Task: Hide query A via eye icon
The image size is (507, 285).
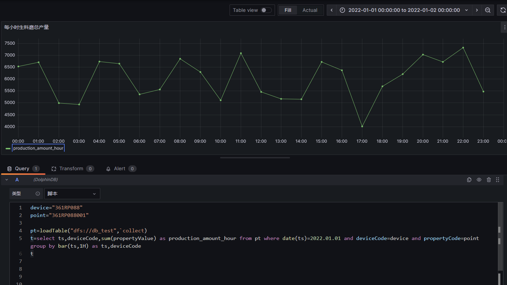Action: tap(479, 180)
